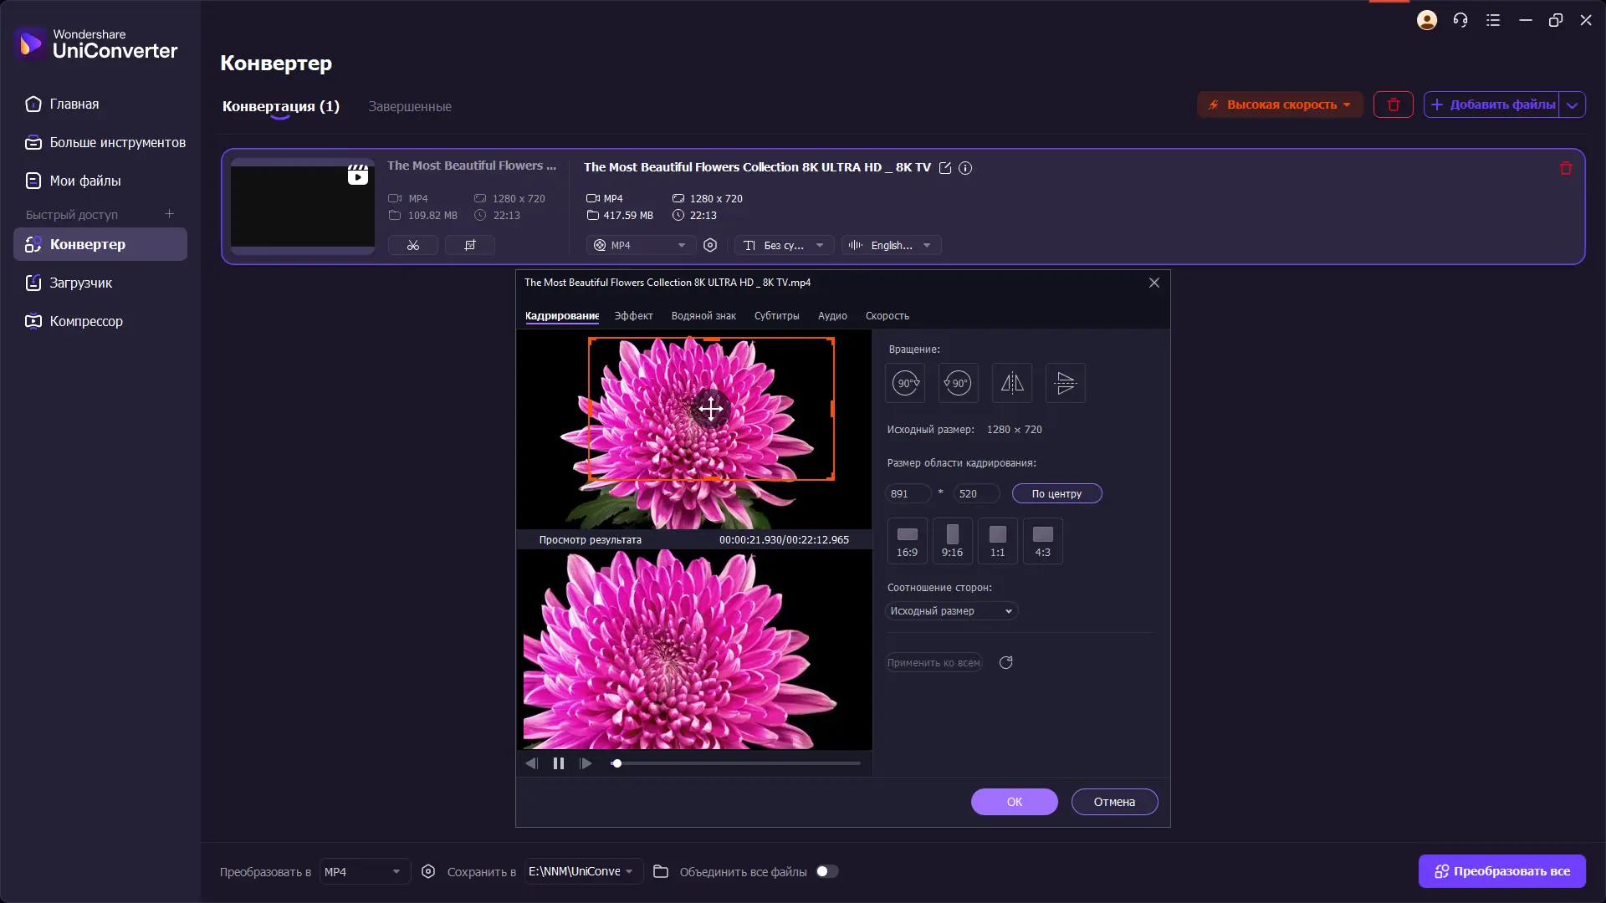Rotate video 90 degrees clockwise
The width and height of the screenshot is (1606, 903).
[x=905, y=384]
